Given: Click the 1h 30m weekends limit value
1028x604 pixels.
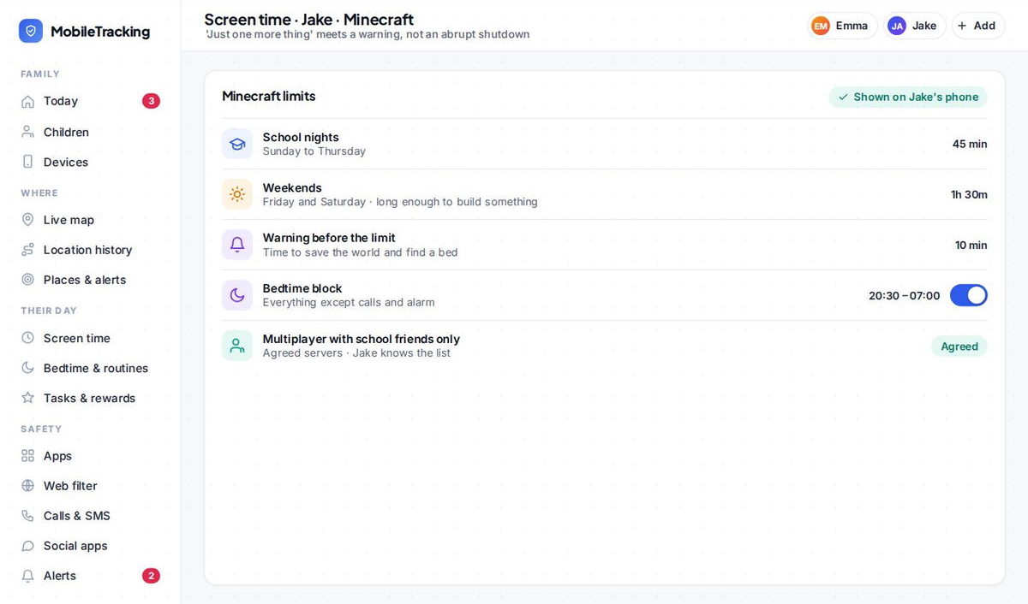Looking at the screenshot, I should [969, 194].
